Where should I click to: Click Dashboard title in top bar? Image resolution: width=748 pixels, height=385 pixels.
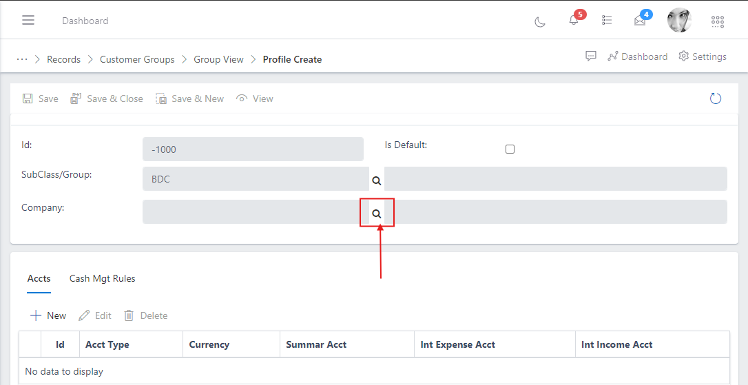tap(85, 21)
